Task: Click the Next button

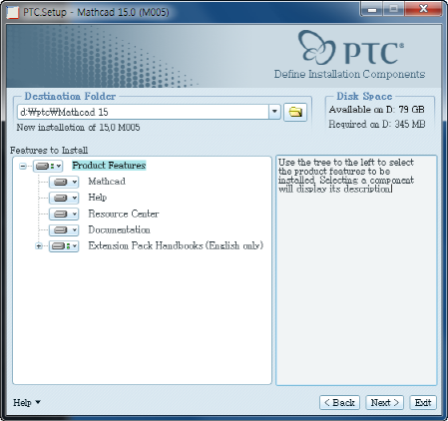Action: (x=384, y=403)
